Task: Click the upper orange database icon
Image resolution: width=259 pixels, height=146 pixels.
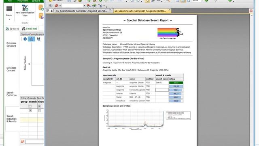Action: (x=41, y=8)
